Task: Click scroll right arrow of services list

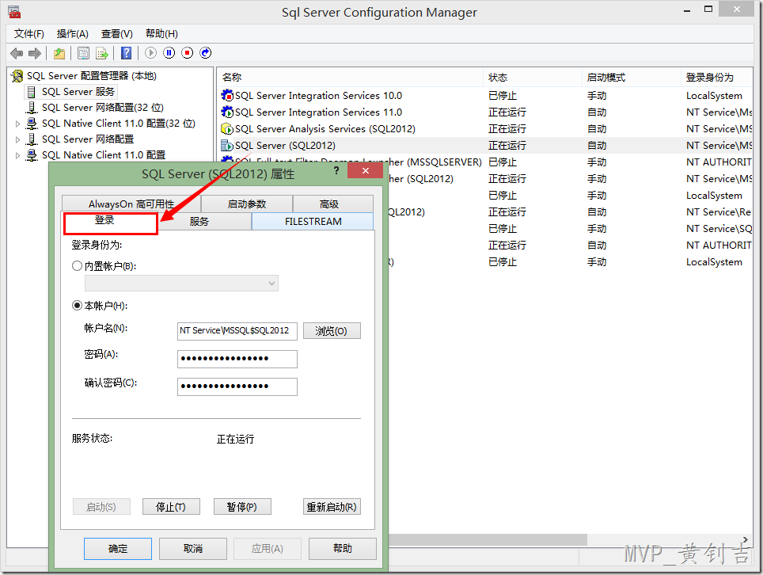Action: tap(746, 540)
